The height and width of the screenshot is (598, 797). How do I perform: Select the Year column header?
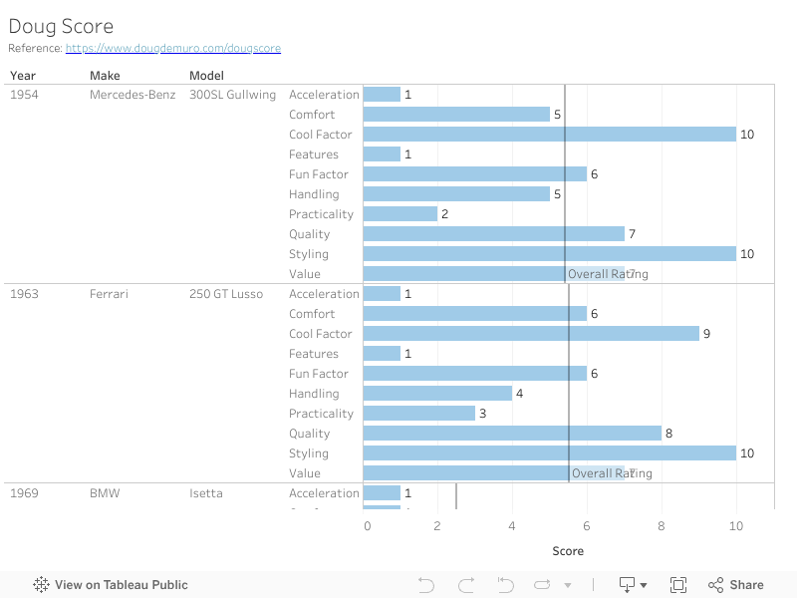23,76
